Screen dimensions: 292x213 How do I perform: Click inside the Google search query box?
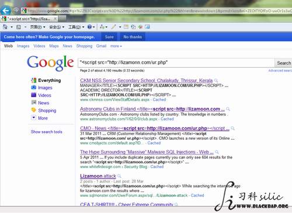[176, 63]
